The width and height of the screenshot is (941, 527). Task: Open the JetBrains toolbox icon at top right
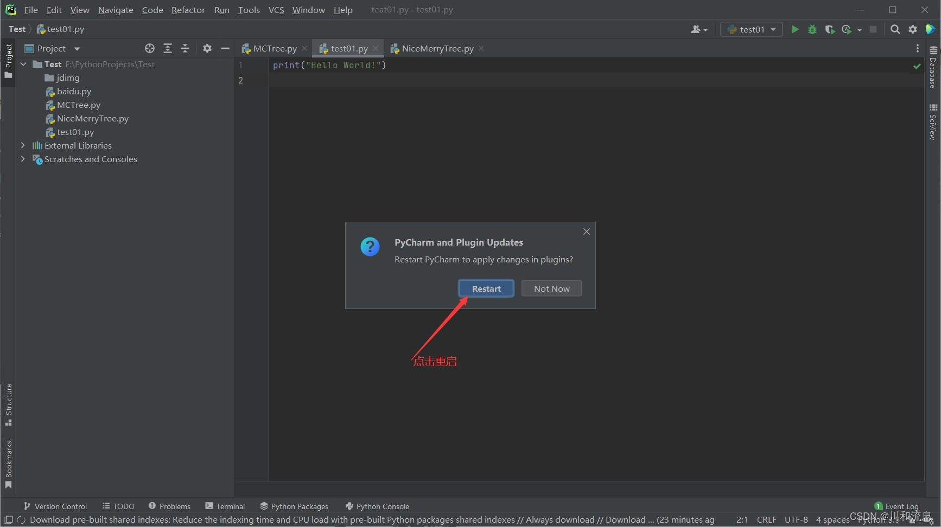coord(930,29)
